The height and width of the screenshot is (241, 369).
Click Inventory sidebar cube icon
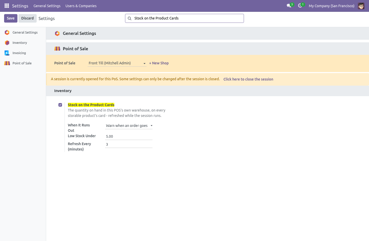(x=7, y=43)
